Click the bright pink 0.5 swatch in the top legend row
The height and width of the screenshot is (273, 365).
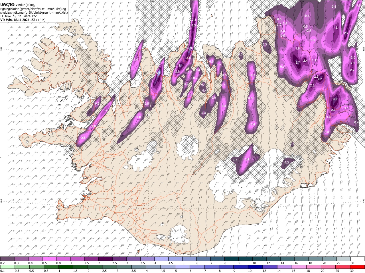(x=49, y=259)
